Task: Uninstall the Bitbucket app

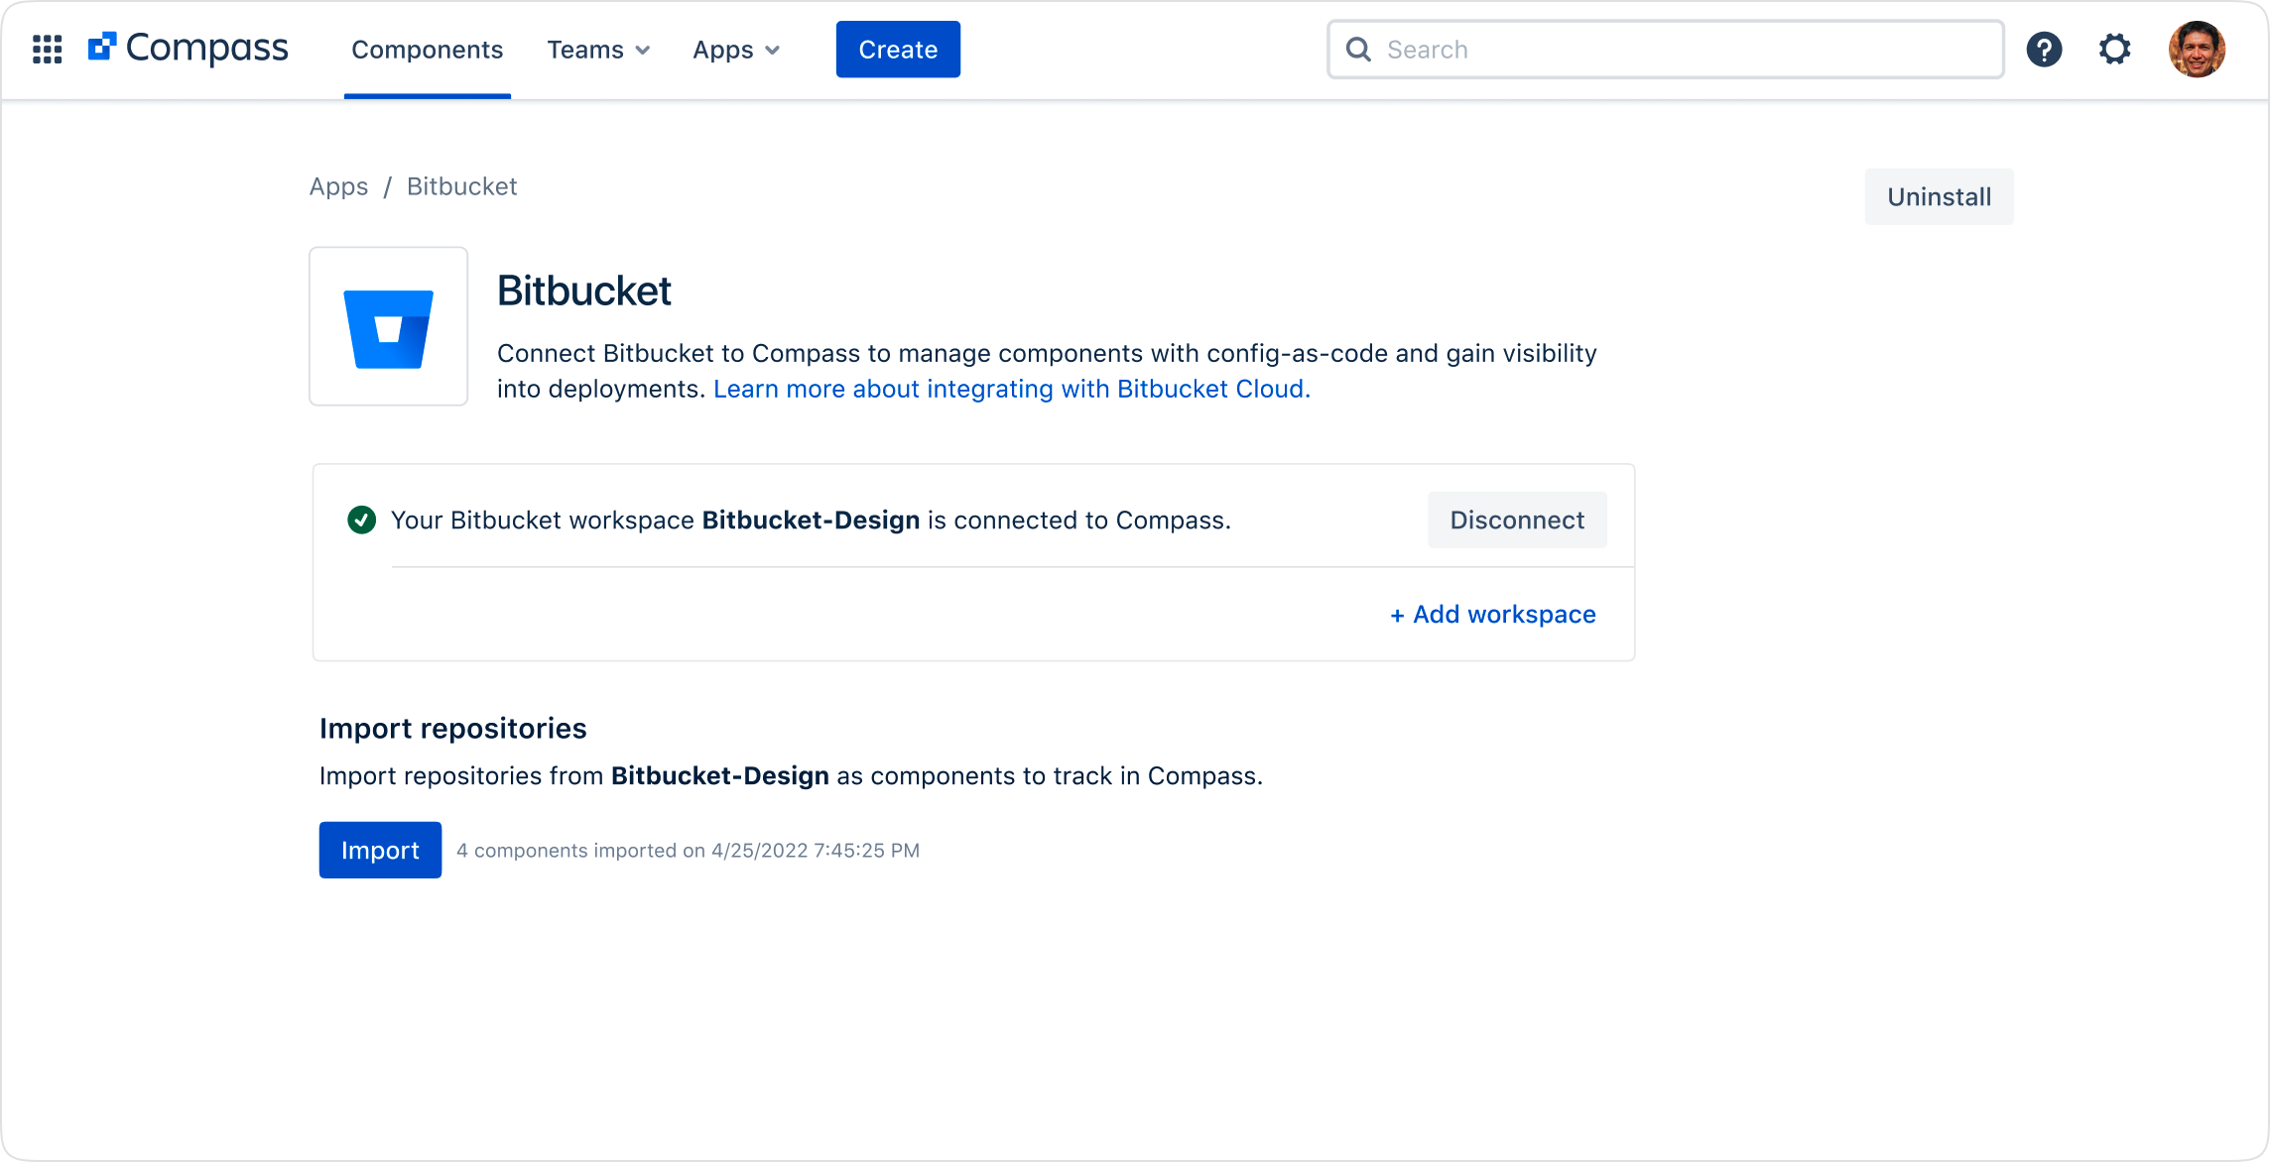Action: [x=1938, y=196]
